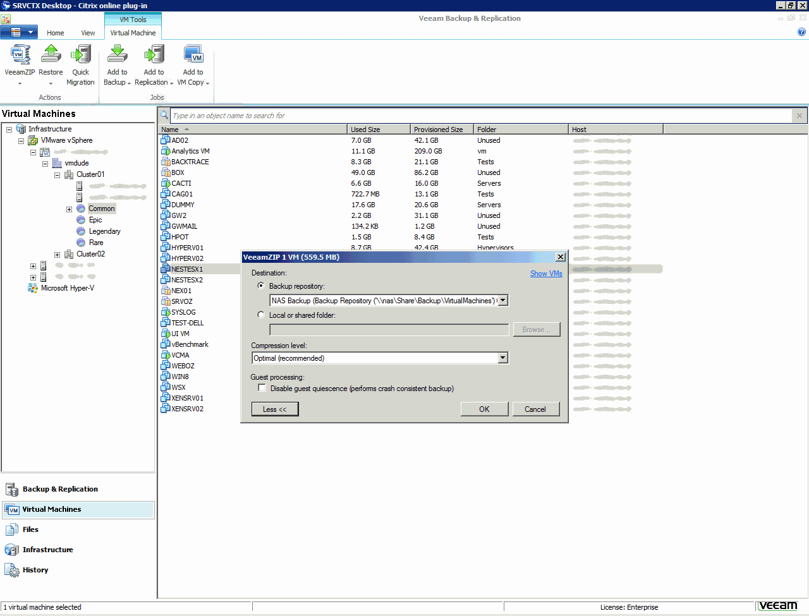This screenshot has width=809, height=616.
Task: Click the VM Tools contextual tab
Action: pos(133,20)
